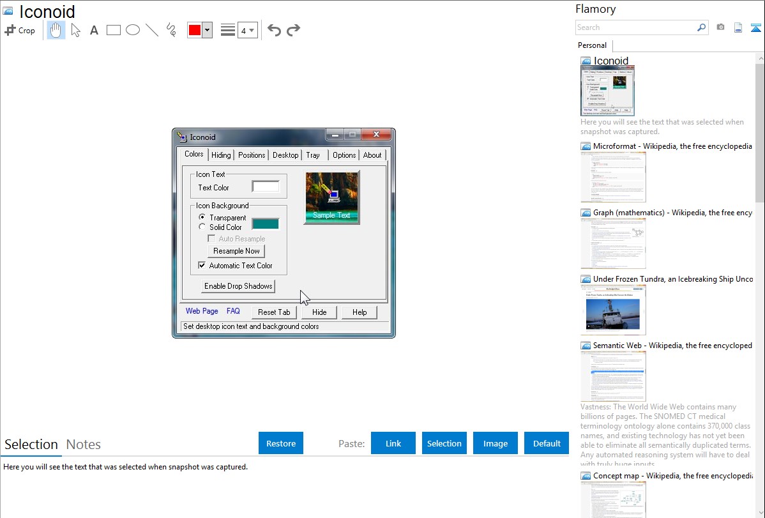
Task: Click Enable Drop Shadows button
Action: (238, 286)
